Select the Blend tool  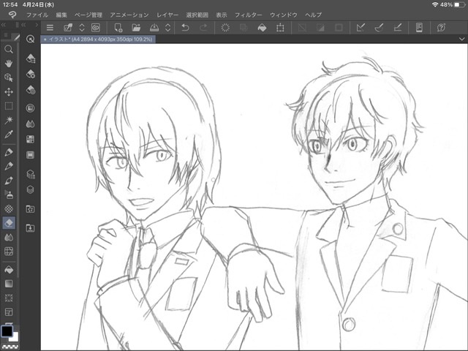pos(9,237)
